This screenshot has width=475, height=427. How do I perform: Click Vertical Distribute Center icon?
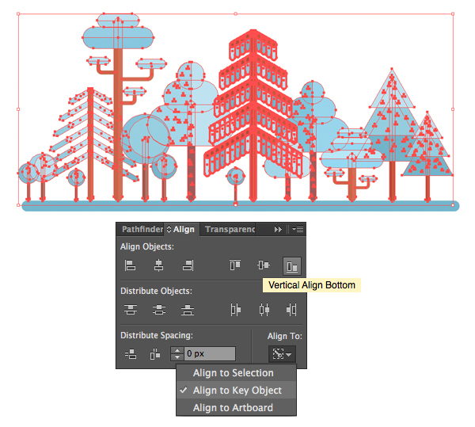pos(159,310)
